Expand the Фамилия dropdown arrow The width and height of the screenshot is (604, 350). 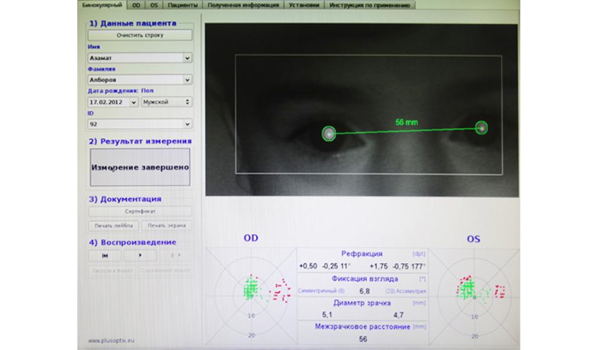[x=187, y=80]
